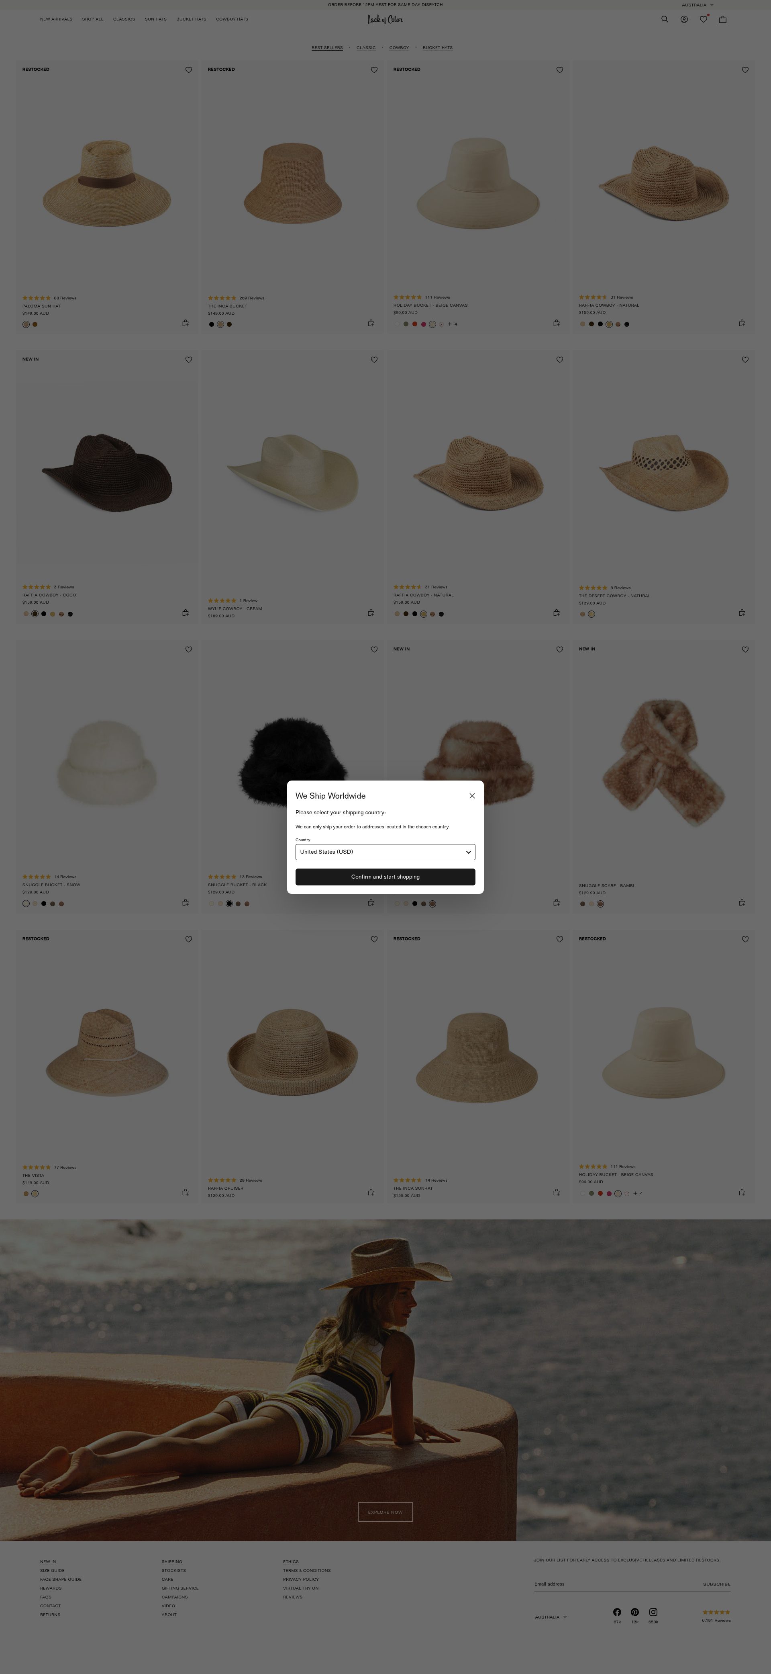
Task: Open the Instagram icon in footer
Action: 653,1612
